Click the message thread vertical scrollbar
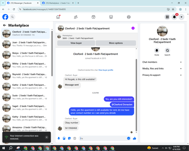 136,95
